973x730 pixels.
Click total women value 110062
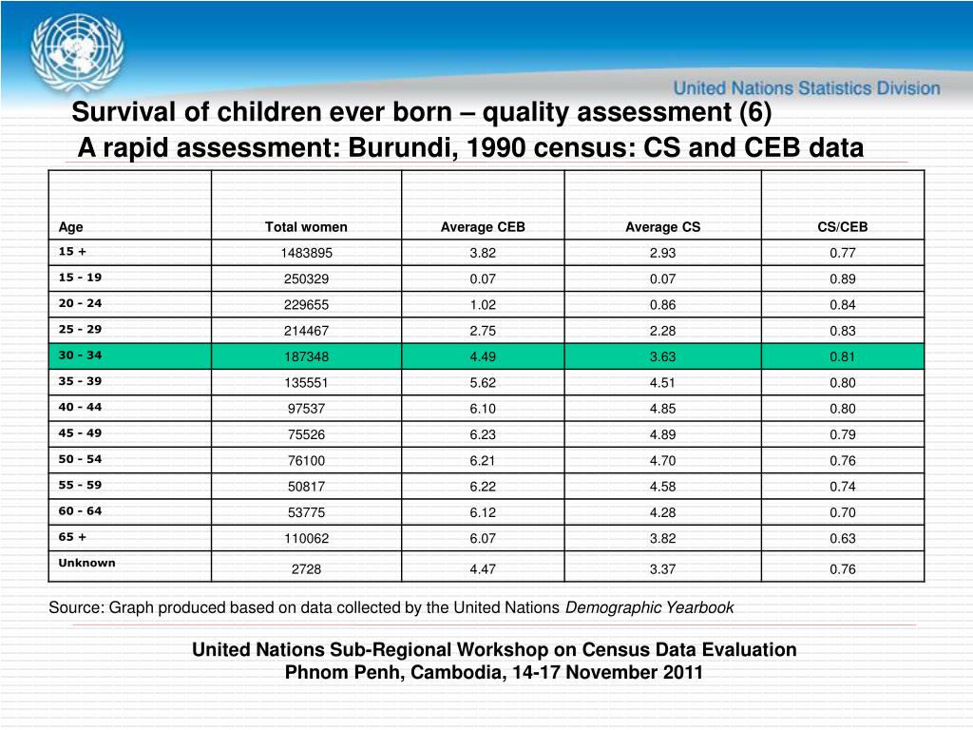pyautogui.click(x=307, y=540)
